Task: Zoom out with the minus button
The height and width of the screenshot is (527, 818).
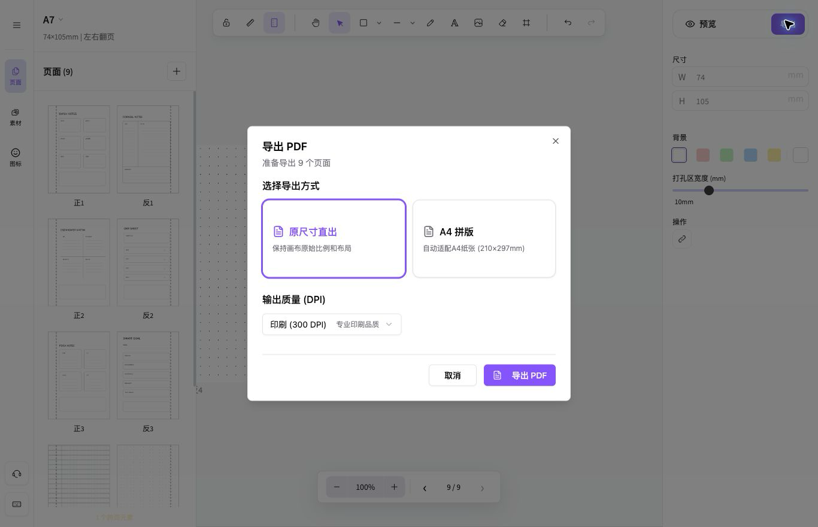Action: (337, 487)
